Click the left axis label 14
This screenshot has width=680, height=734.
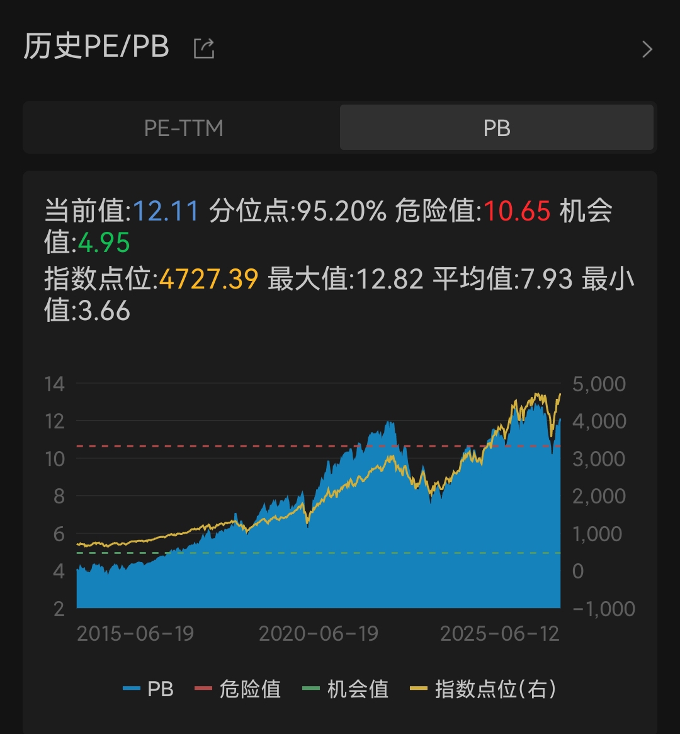(55, 384)
